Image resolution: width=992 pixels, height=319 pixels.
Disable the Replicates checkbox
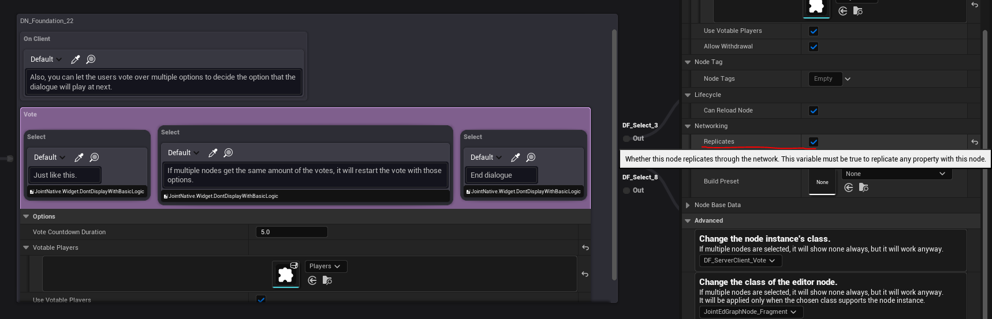(x=814, y=142)
